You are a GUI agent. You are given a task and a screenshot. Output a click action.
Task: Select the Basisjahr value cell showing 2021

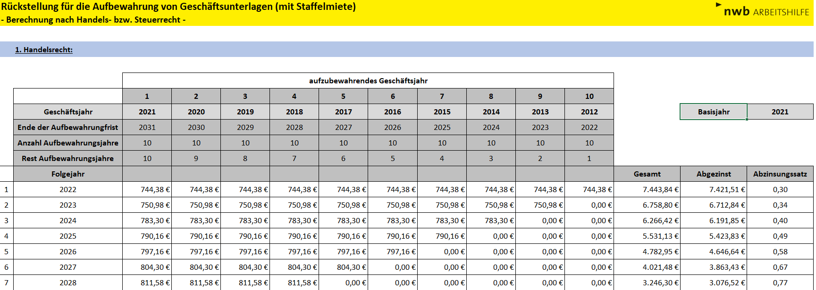pos(780,112)
